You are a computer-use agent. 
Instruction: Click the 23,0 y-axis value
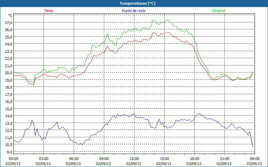(x=9, y=51)
